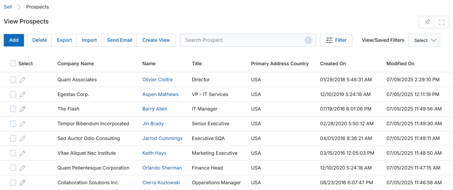Check the Quam Pellentesque Corporation checkbox
This screenshot has width=453, height=190.
pos(13,168)
